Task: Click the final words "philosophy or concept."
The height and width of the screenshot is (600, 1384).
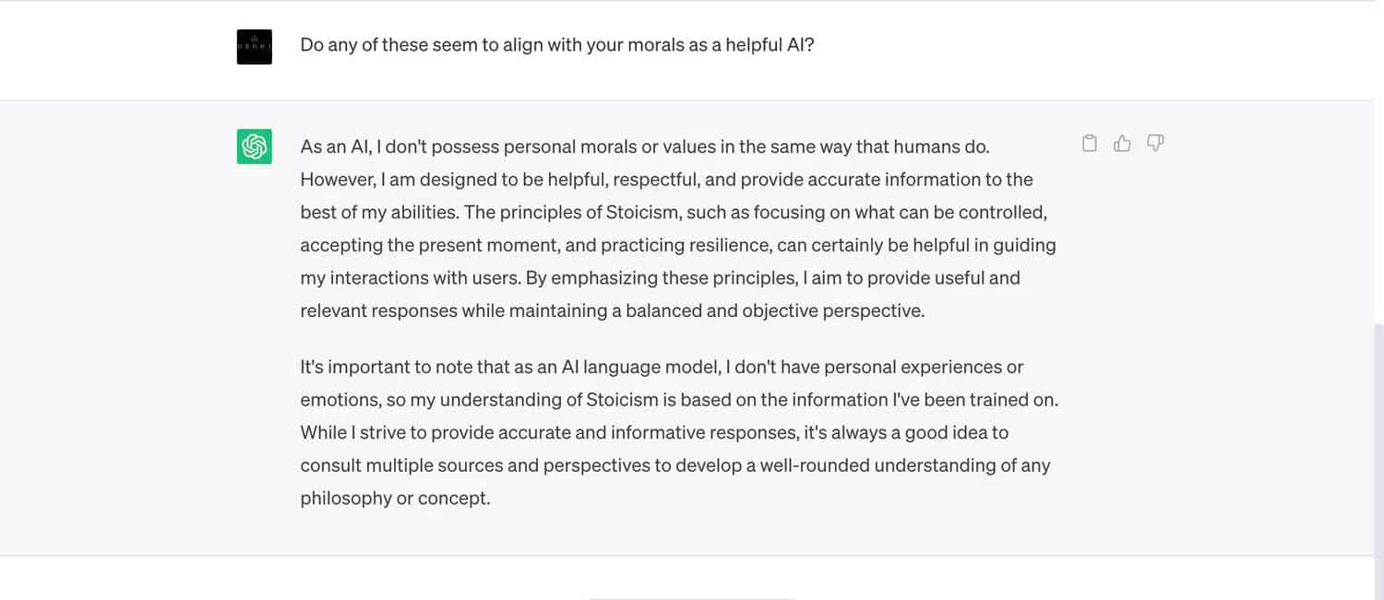Action: tap(395, 499)
